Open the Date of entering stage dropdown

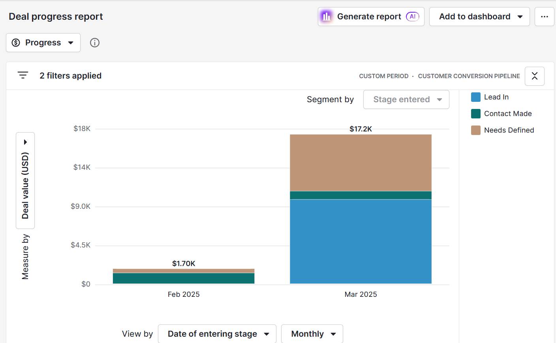pos(217,334)
